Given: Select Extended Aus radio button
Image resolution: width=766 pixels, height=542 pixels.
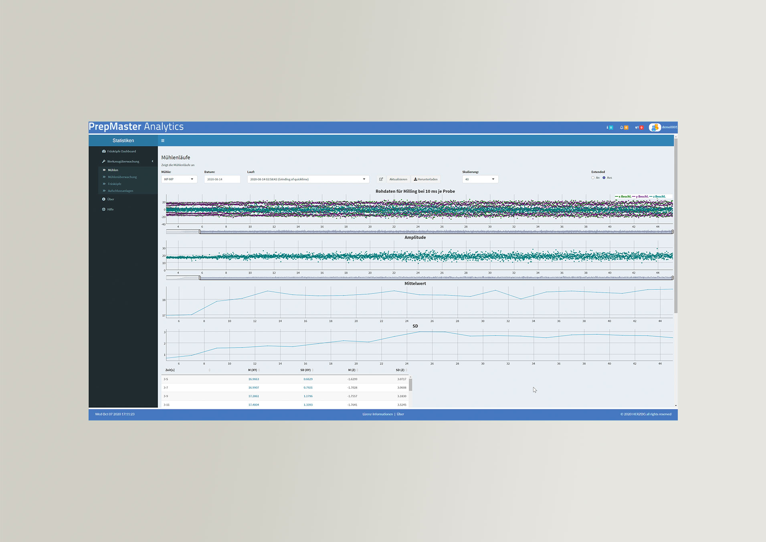Looking at the screenshot, I should [604, 178].
